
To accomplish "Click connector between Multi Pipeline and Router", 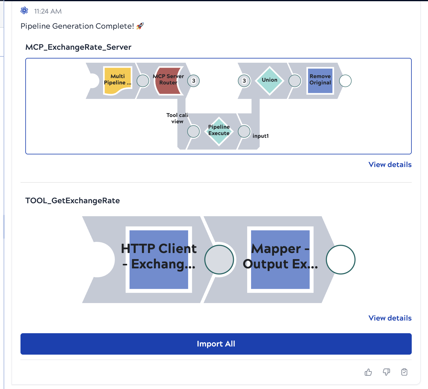I will 143,81.
